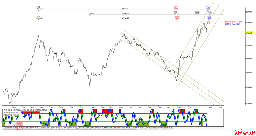The width and height of the screenshot is (256, 136).
Task: Click the Mar label at the time axis's right end
Action: point(221,107)
